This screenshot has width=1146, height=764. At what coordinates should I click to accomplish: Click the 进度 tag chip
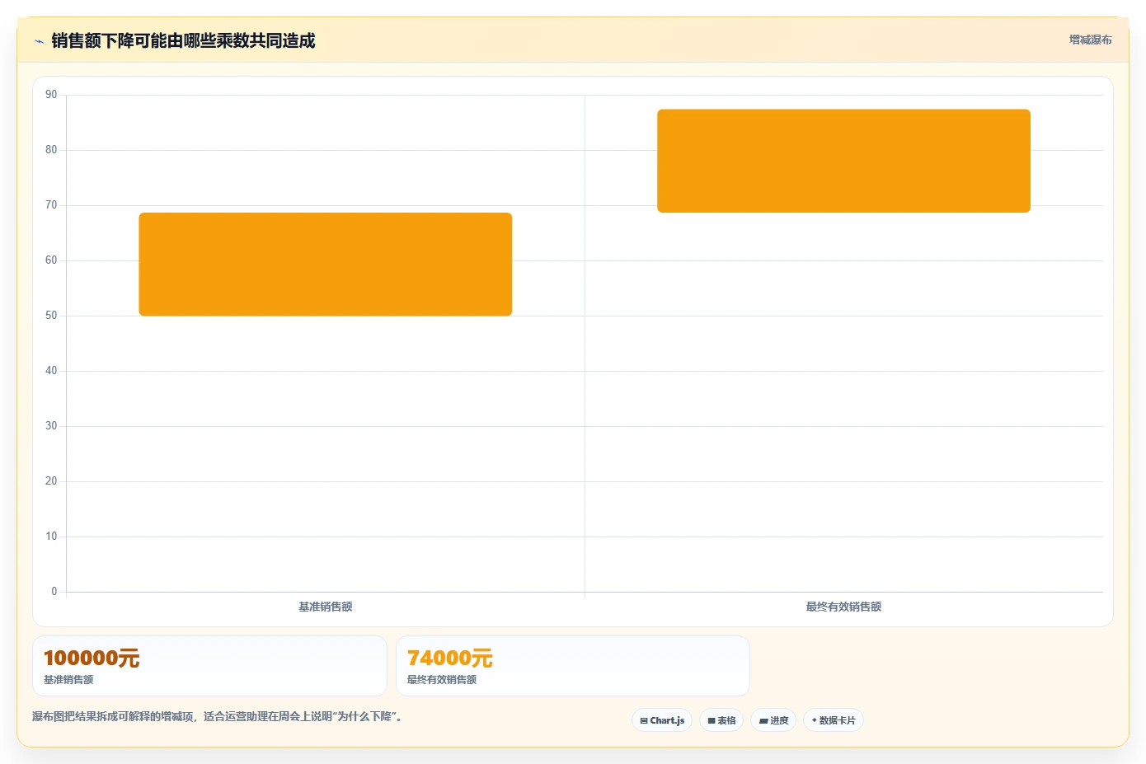(x=773, y=720)
